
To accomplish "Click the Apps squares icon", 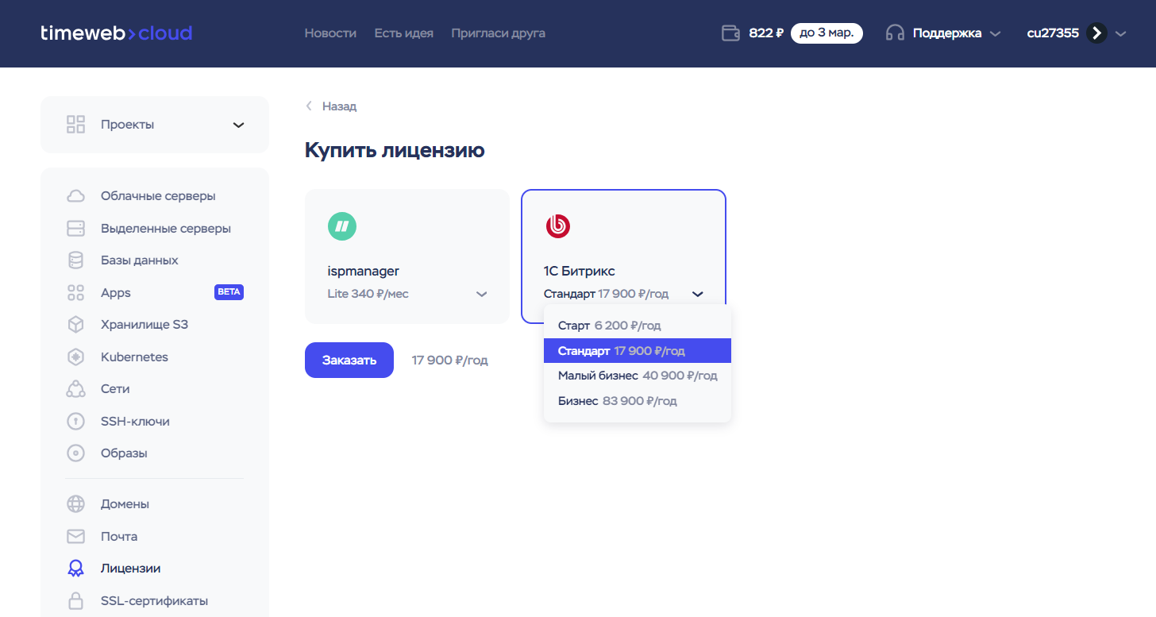I will point(75,293).
